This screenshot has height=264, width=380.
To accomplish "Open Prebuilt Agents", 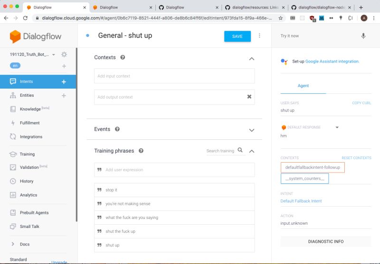I will (34, 212).
